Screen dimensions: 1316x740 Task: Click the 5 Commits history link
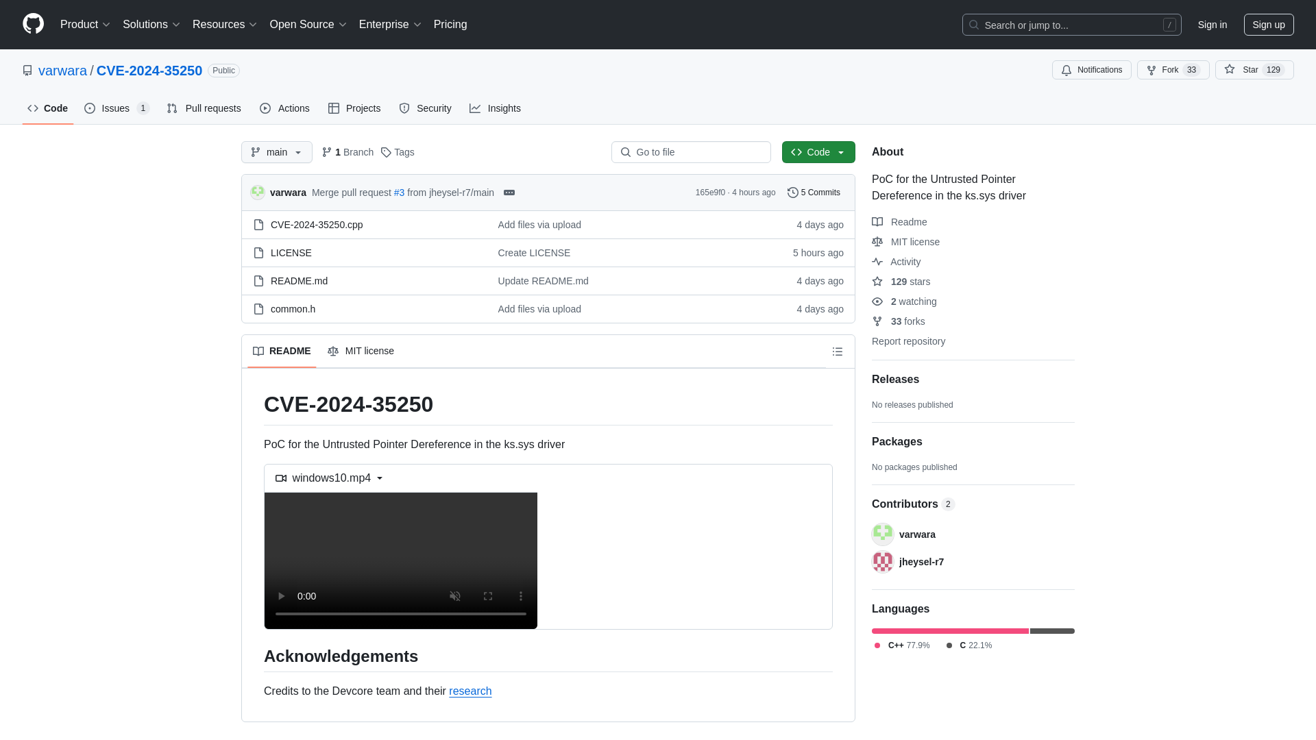812,192
